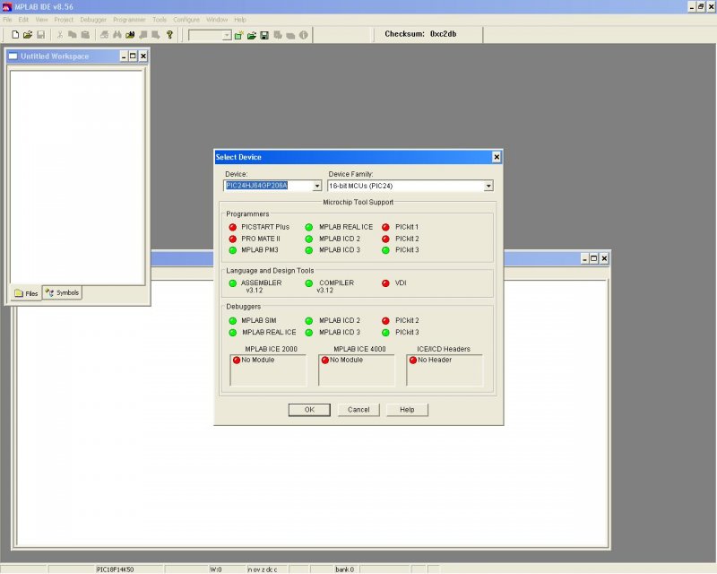Image resolution: width=717 pixels, height=574 pixels.
Task: Click the PRO MATE II programmer label
Action: pos(261,239)
